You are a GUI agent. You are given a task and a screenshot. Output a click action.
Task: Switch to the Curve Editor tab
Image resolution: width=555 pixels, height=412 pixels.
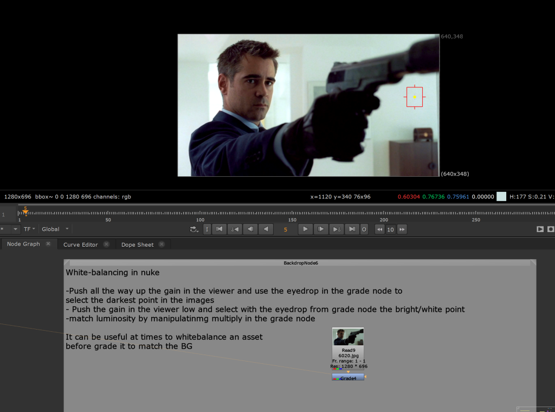[x=80, y=244]
